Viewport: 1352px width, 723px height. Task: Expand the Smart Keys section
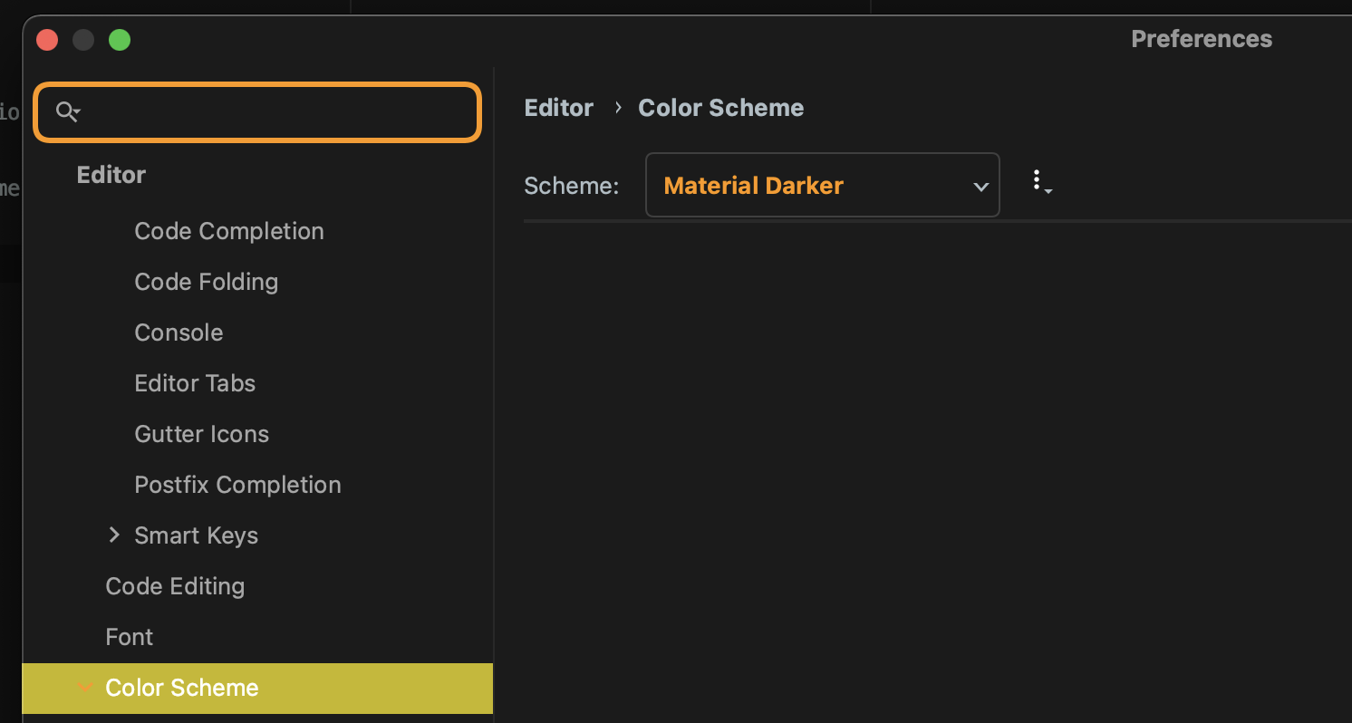(114, 535)
